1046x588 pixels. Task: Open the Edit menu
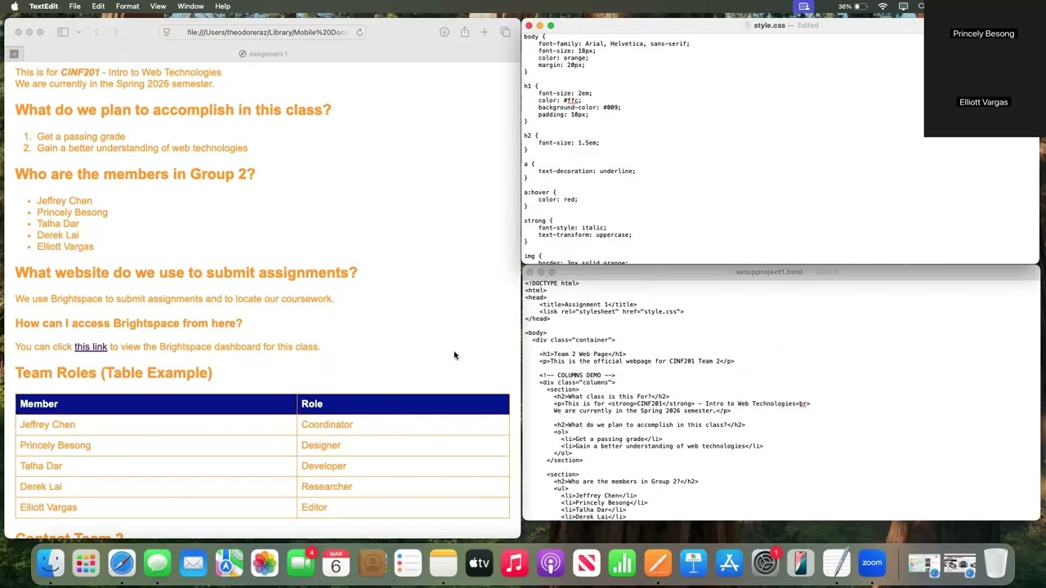[98, 7]
